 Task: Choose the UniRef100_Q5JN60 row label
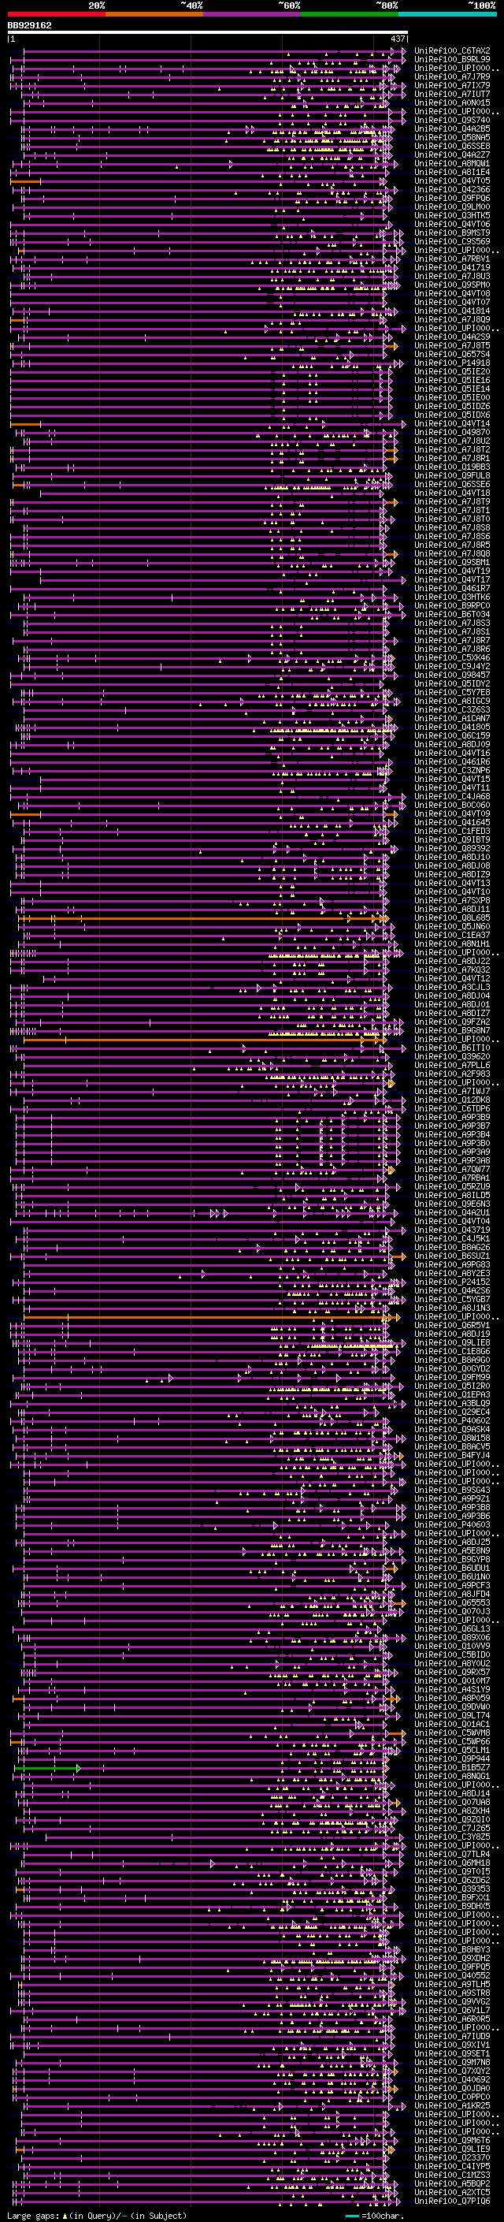tap(452, 926)
